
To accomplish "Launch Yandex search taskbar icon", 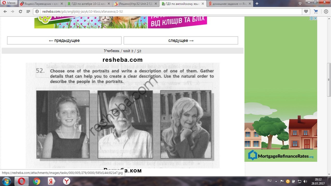I will (x=52, y=181).
